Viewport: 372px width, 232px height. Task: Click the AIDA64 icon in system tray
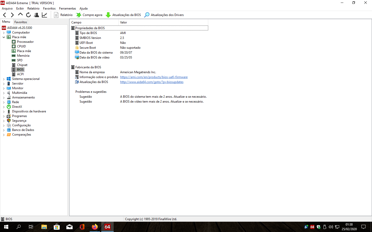(x=312, y=227)
